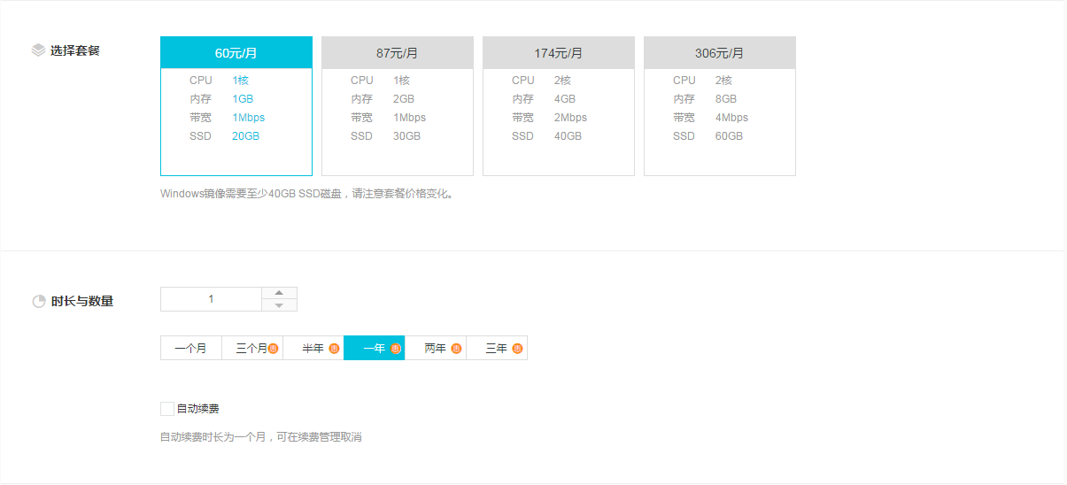
Task: Enable the 自动续费 checkbox
Action: (167, 409)
